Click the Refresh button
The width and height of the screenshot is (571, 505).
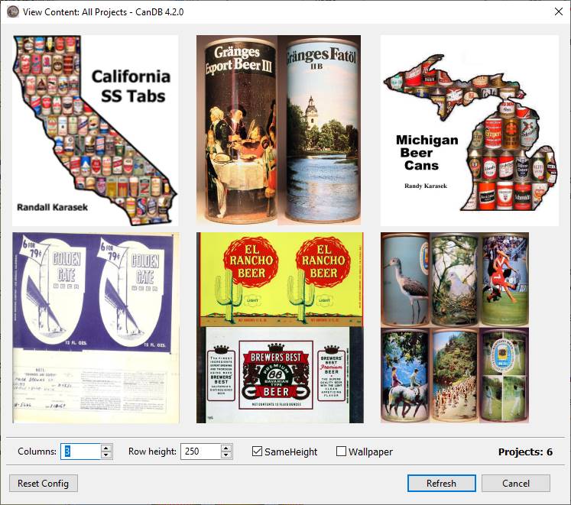[x=441, y=484]
